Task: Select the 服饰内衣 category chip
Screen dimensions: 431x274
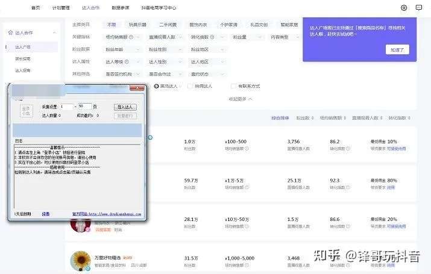Action: pos(198,25)
